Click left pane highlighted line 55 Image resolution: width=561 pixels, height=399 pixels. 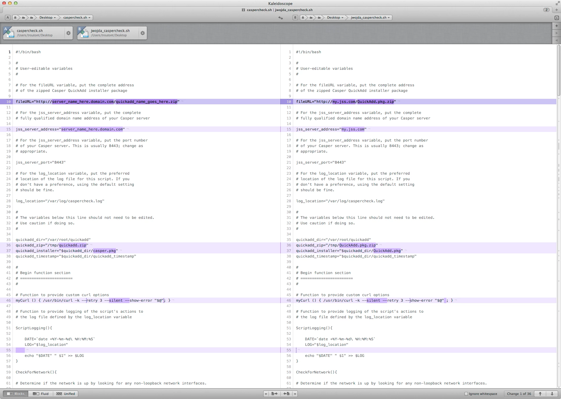140,350
